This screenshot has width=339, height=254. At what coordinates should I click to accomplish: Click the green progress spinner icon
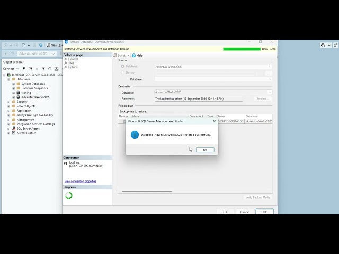pyautogui.click(x=69, y=195)
